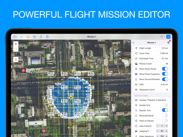Viewport: 183px width, 137px height.
Task: Go back with the panel chevron
Action: pos(133,43)
